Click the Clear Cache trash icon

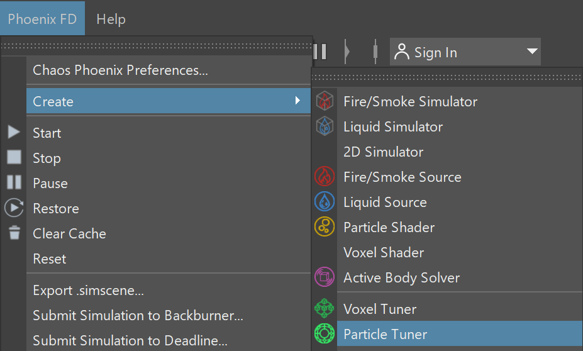[x=14, y=232]
